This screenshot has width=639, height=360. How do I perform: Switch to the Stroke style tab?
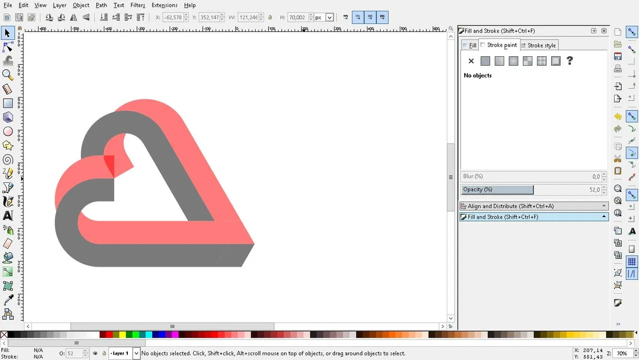tap(538, 45)
